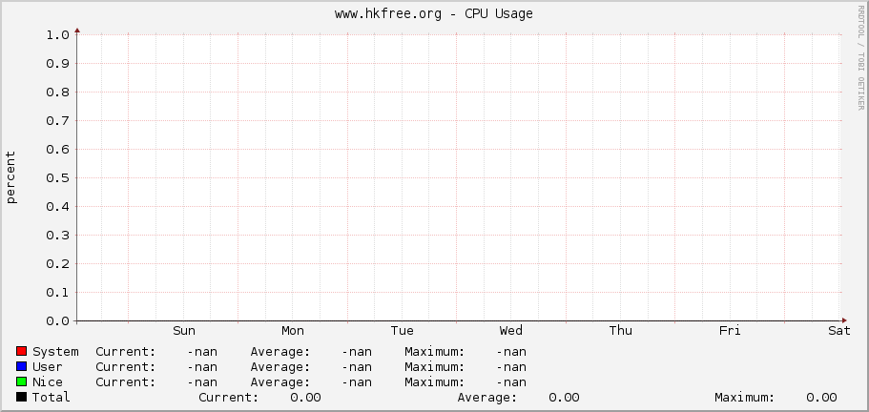The width and height of the screenshot is (869, 412).
Task: Click the blue User legend swatch
Action: [x=22, y=366]
